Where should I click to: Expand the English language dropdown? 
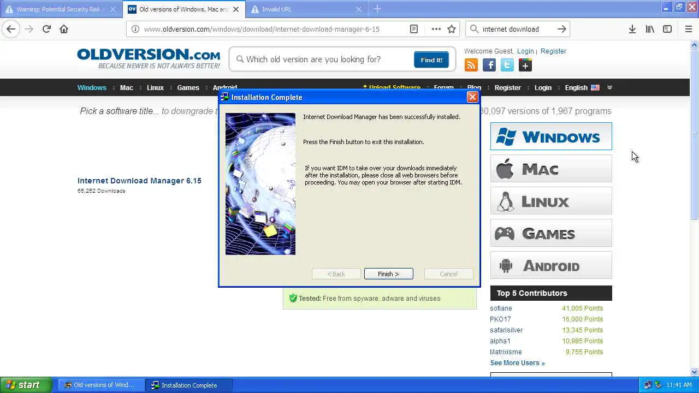609,87
